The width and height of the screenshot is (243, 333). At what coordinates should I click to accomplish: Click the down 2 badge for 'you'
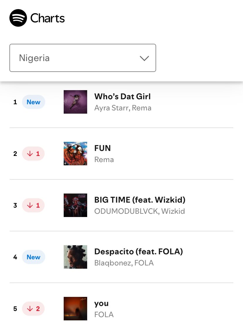coord(33,309)
